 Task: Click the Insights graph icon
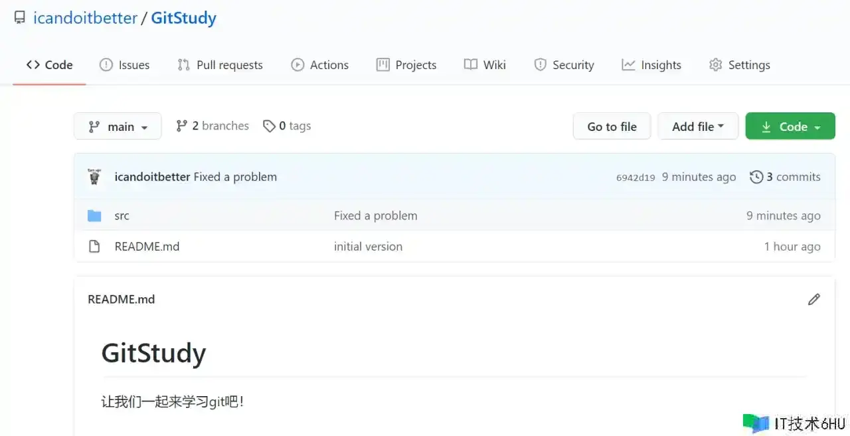click(628, 64)
